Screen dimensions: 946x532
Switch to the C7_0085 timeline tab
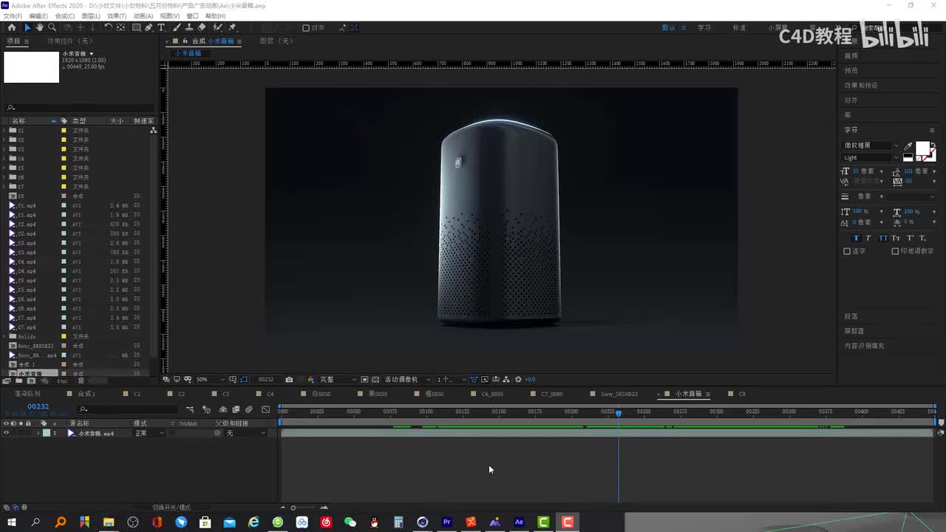pos(551,394)
